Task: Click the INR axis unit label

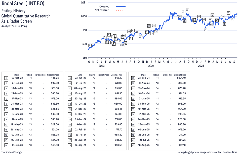Action: (83, 3)
